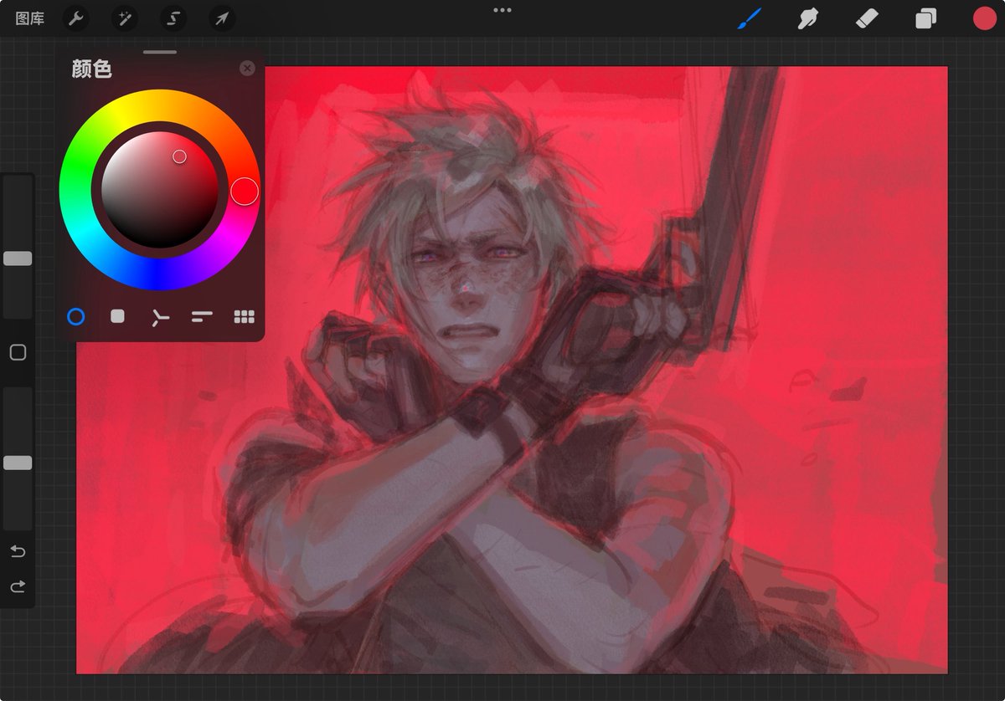Click the color panel drag handle
This screenshot has width=1005, height=701.
[160, 52]
